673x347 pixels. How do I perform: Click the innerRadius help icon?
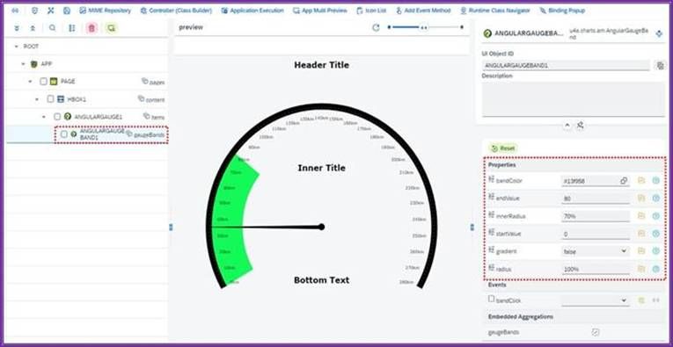[655, 216]
